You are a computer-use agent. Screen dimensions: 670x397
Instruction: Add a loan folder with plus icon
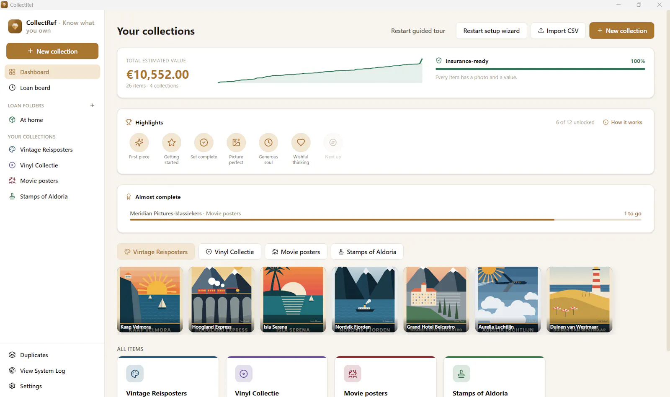92,106
